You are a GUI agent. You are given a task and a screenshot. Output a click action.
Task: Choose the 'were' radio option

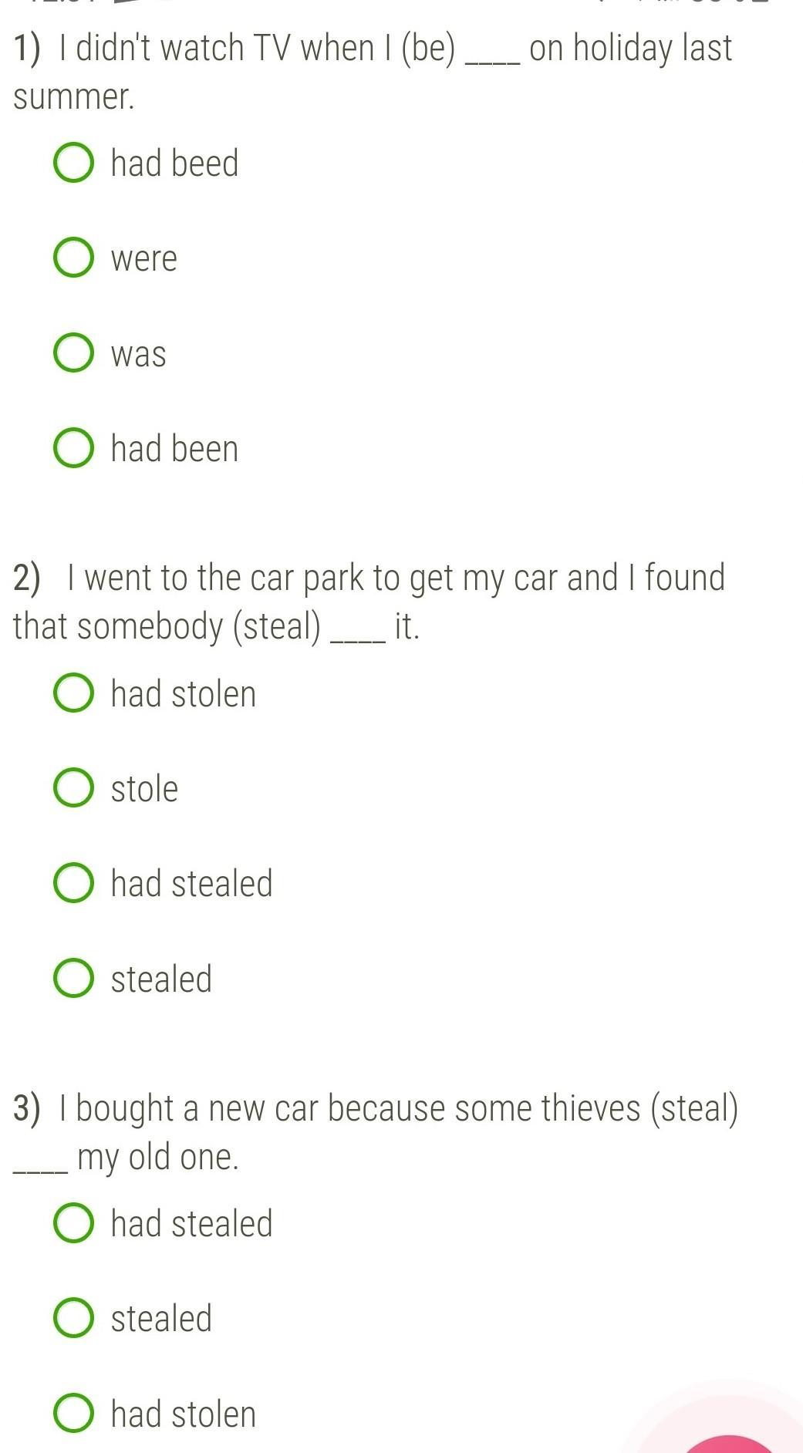[x=74, y=258]
